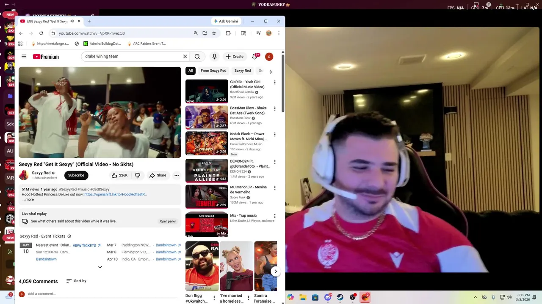Viewport: 542px width, 304px height.
Task: Switch to the Sexyy Red YouTube tab
Action: tap(47, 21)
